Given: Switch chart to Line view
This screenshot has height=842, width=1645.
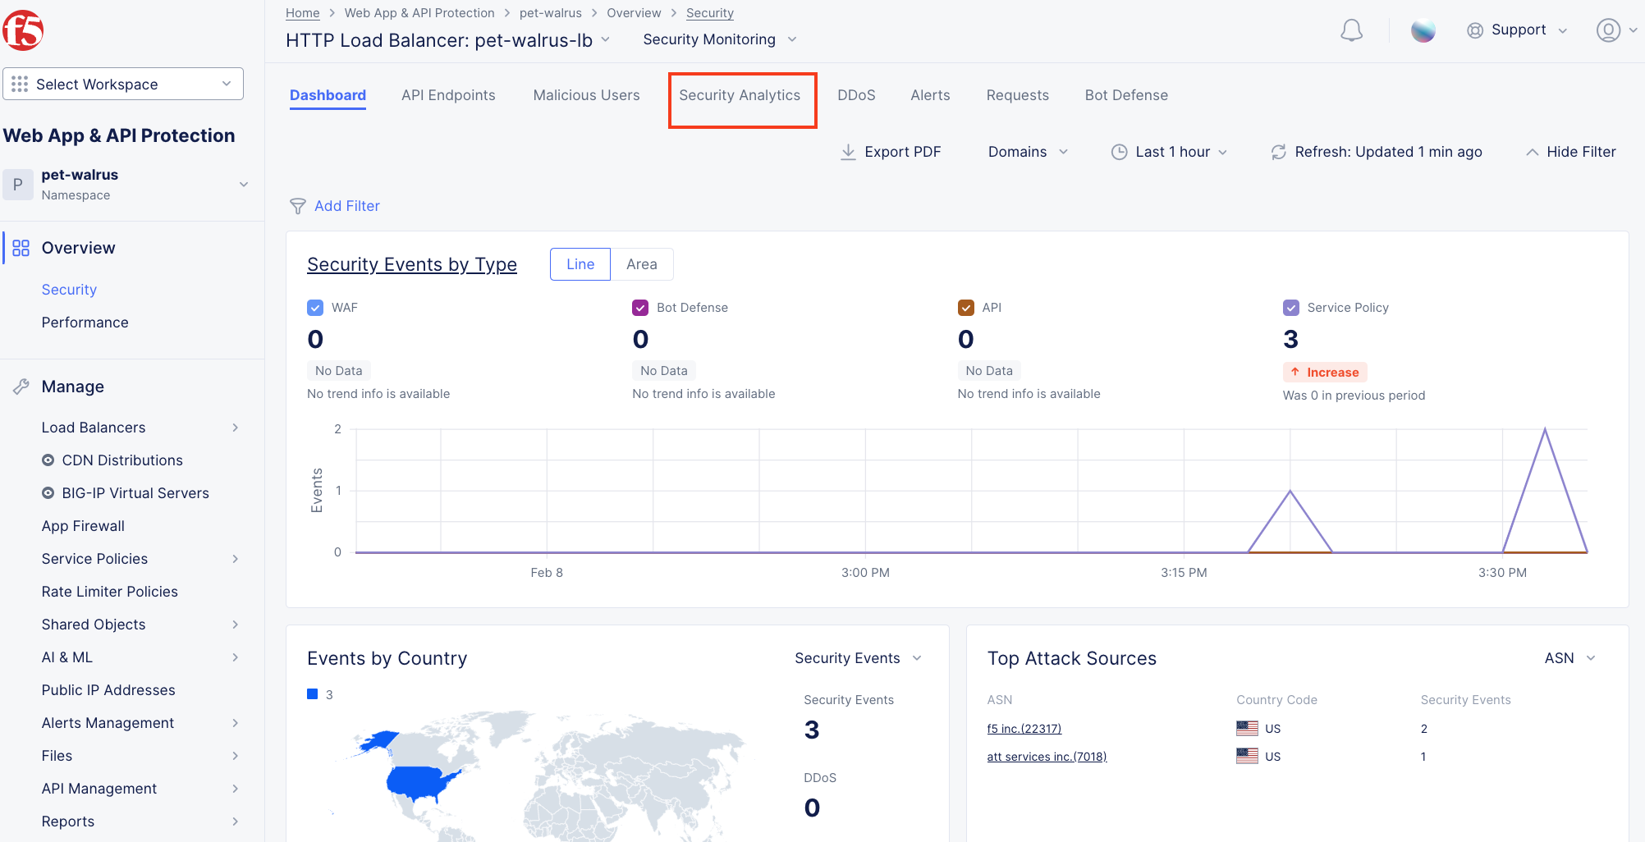Looking at the screenshot, I should tap(580, 264).
